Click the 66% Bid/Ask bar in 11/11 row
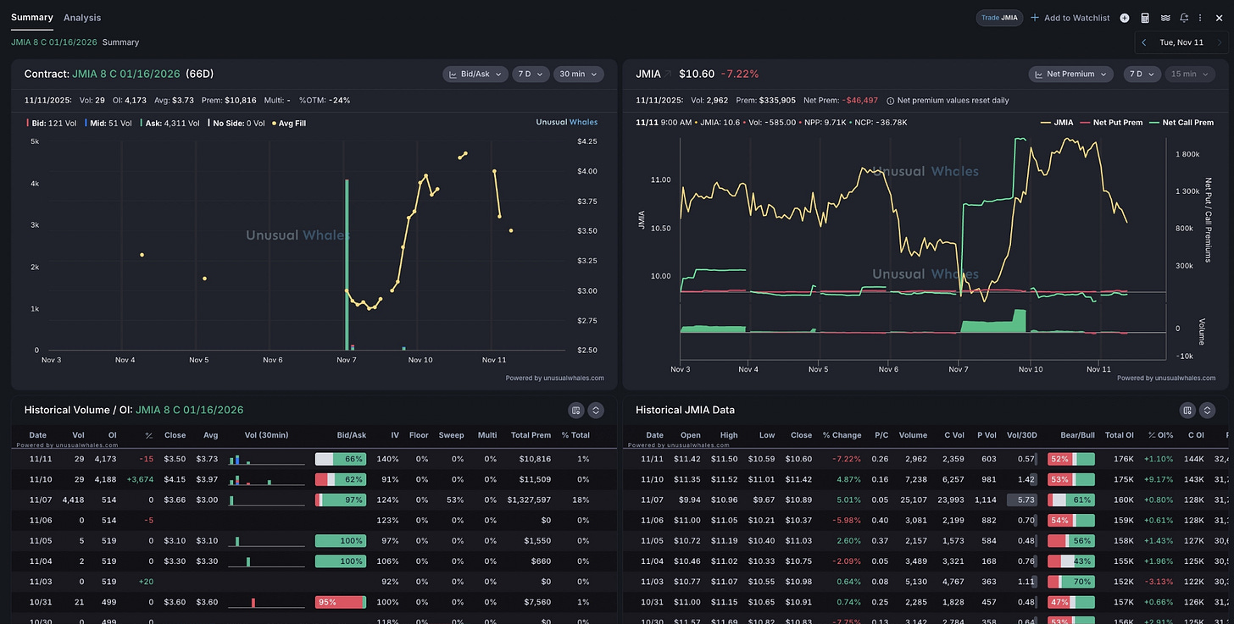The image size is (1234, 624). [341, 459]
